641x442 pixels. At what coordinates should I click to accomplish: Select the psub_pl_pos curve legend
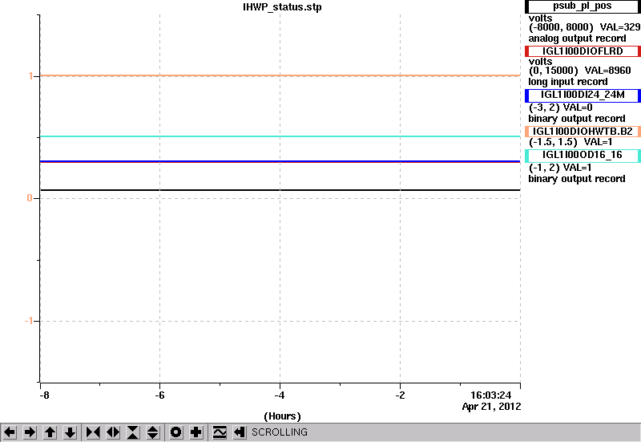coord(583,6)
